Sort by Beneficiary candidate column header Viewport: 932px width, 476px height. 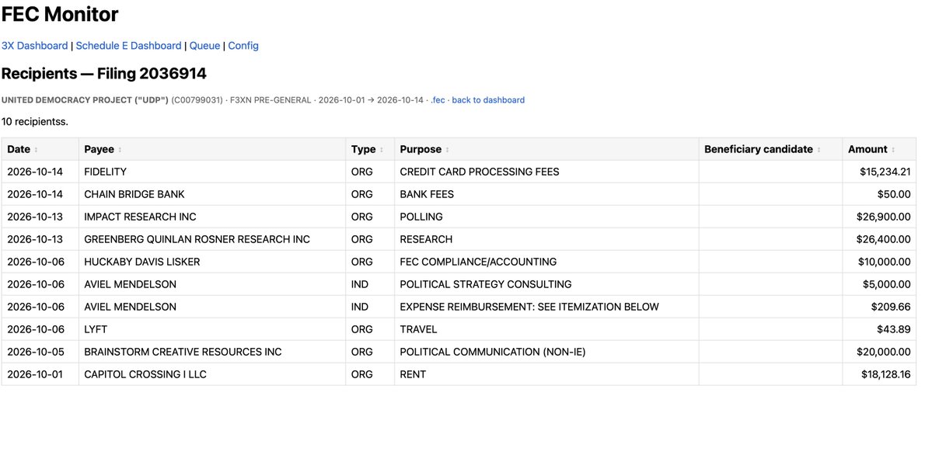point(770,149)
